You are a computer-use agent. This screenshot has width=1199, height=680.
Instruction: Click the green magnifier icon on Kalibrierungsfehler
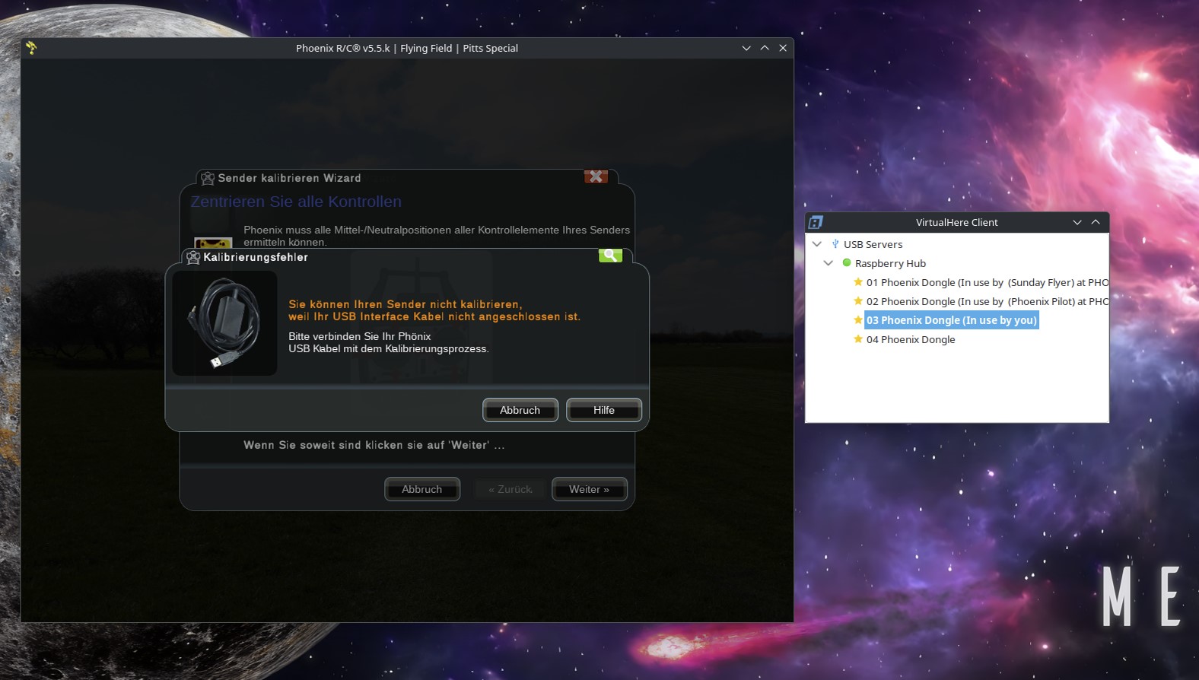pos(610,256)
